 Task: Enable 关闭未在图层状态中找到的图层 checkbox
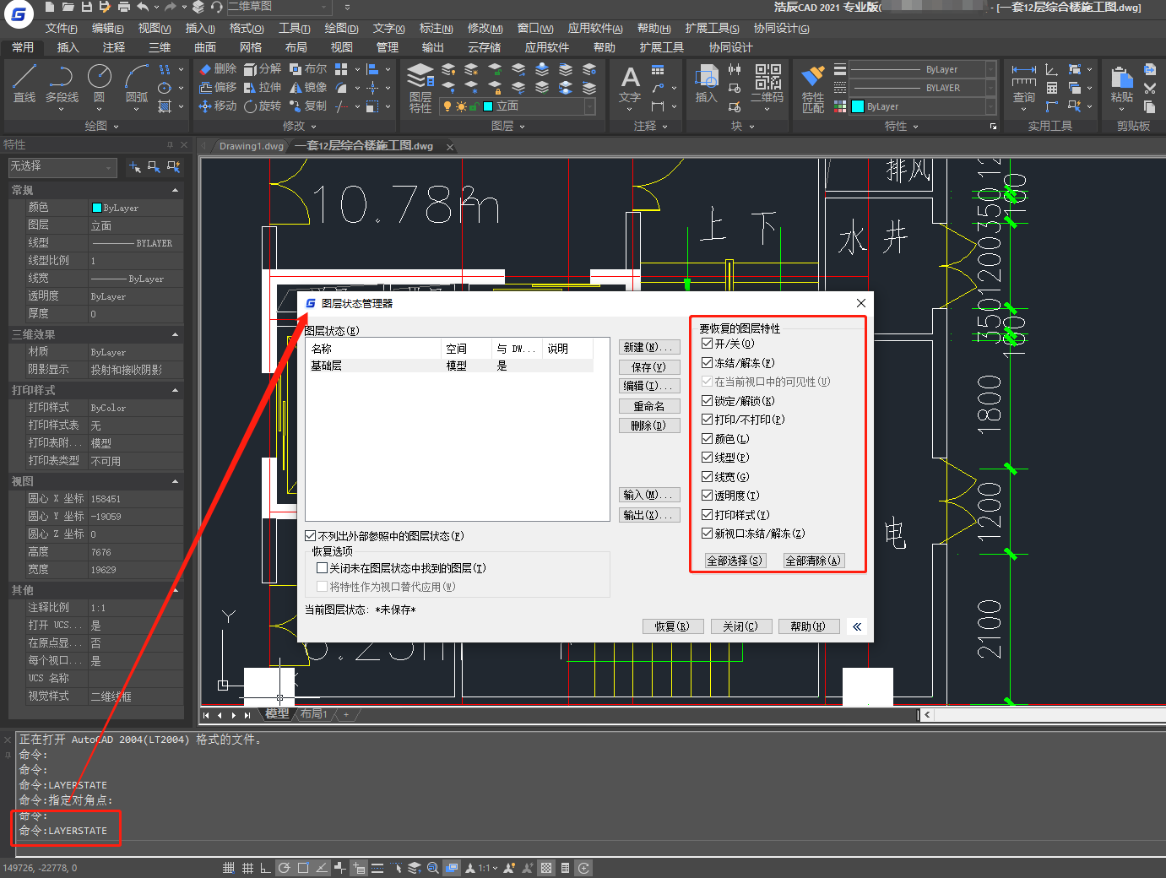pos(322,568)
